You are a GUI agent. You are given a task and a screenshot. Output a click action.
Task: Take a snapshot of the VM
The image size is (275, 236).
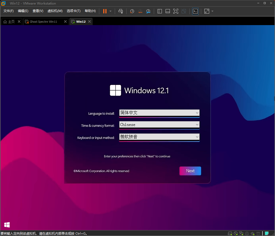[132, 11]
